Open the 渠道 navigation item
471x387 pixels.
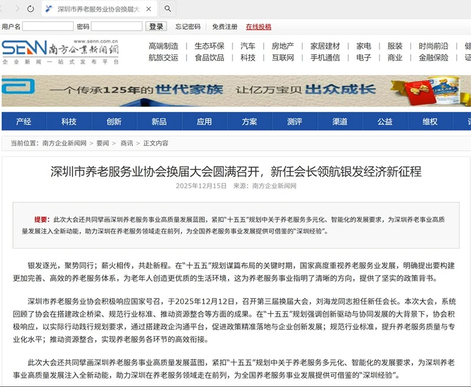(x=340, y=121)
